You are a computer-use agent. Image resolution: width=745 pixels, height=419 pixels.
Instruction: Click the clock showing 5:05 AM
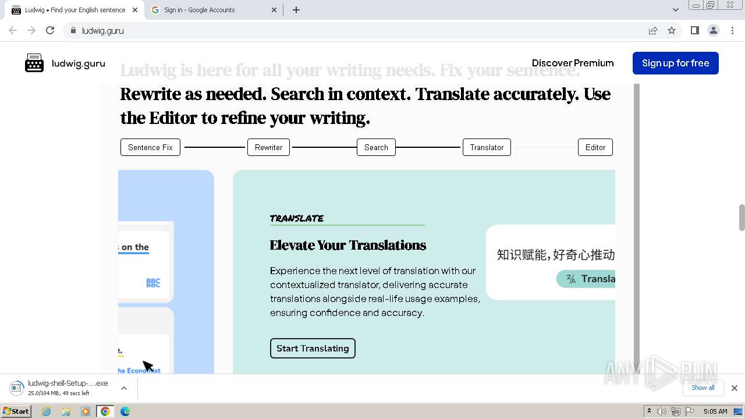click(x=715, y=411)
